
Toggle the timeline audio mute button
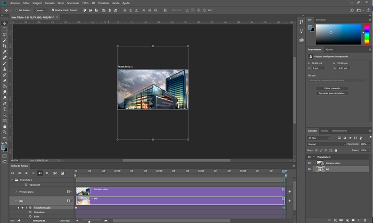tap(40, 173)
